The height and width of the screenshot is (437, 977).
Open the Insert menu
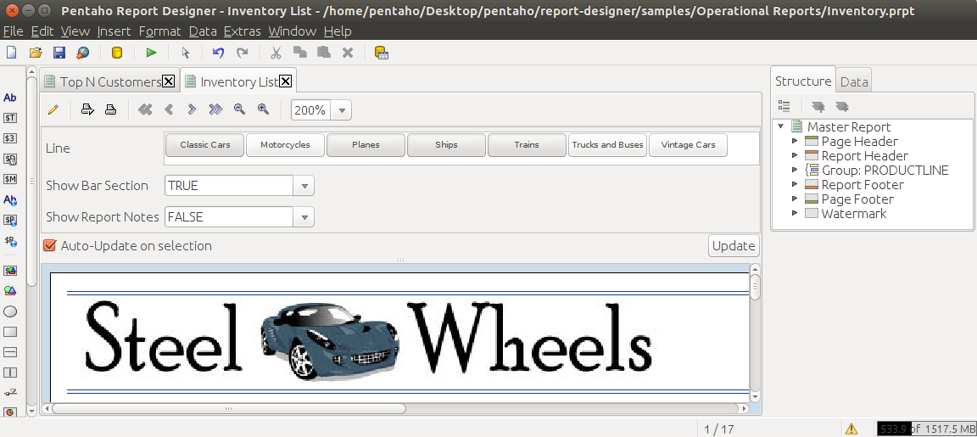(114, 31)
